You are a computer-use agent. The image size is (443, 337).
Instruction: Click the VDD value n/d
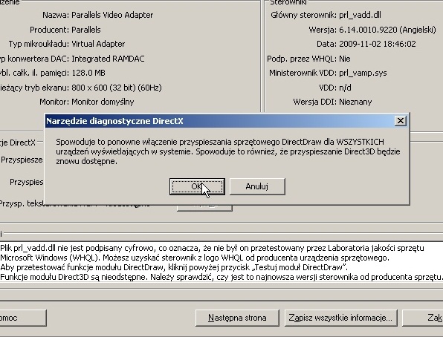coord(345,88)
